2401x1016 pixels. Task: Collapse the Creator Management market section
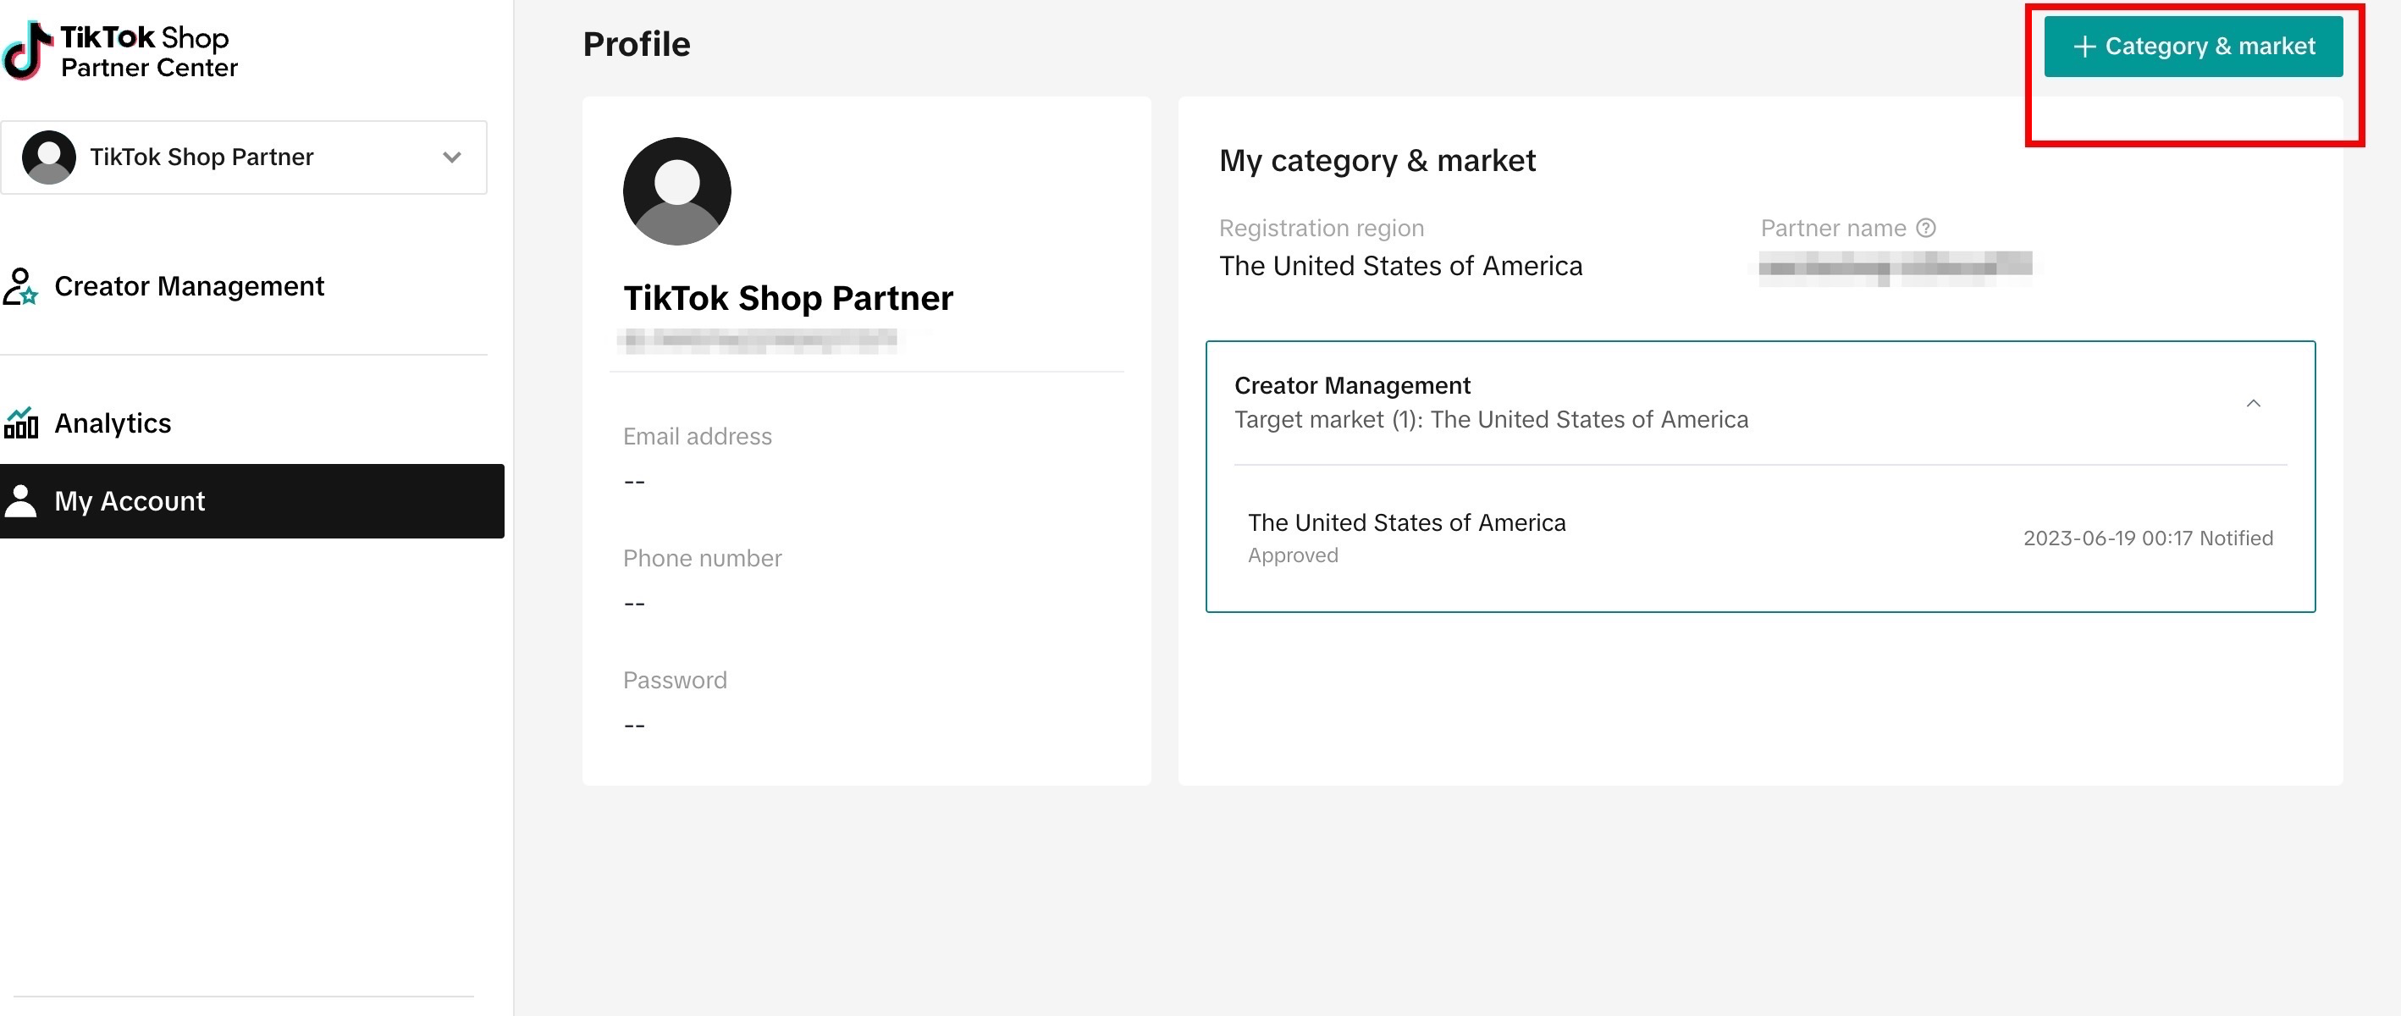2253,404
